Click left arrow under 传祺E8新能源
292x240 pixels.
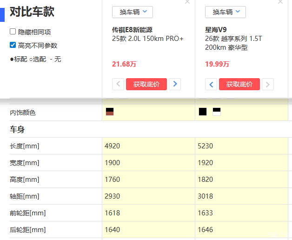118,84
